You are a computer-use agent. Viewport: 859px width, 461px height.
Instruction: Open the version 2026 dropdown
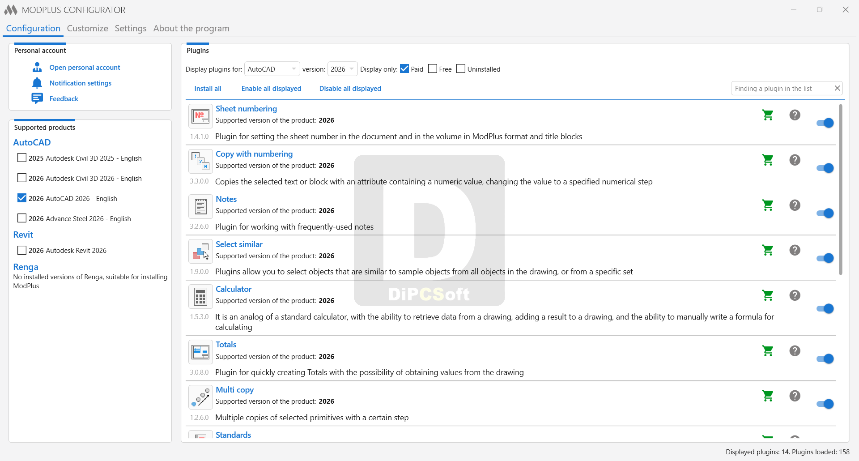[342, 69]
